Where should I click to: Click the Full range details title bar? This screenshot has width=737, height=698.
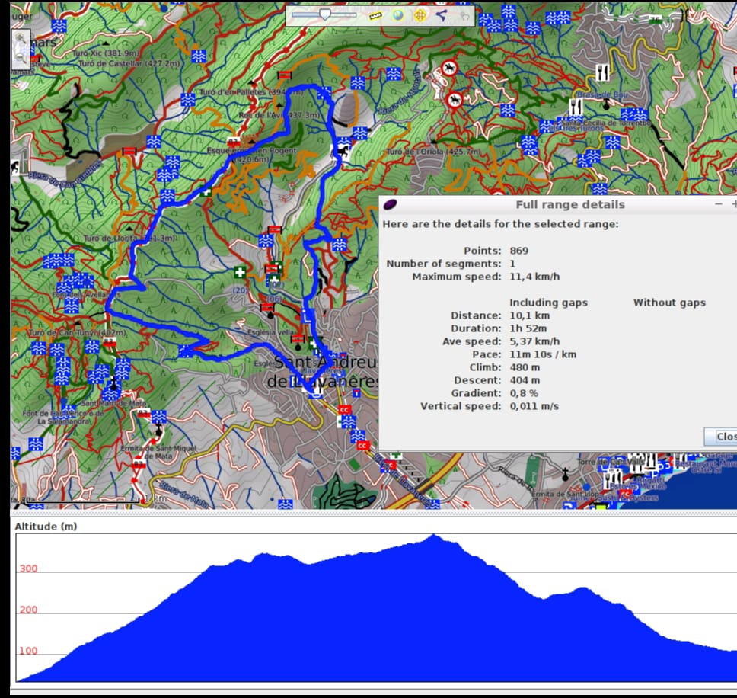coord(569,204)
